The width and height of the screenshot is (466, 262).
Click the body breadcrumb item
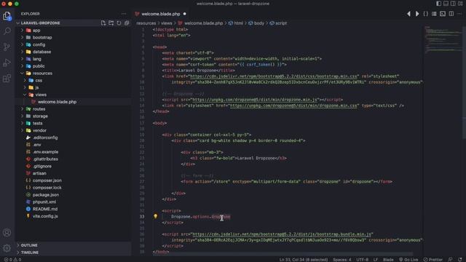pyautogui.click(x=256, y=23)
